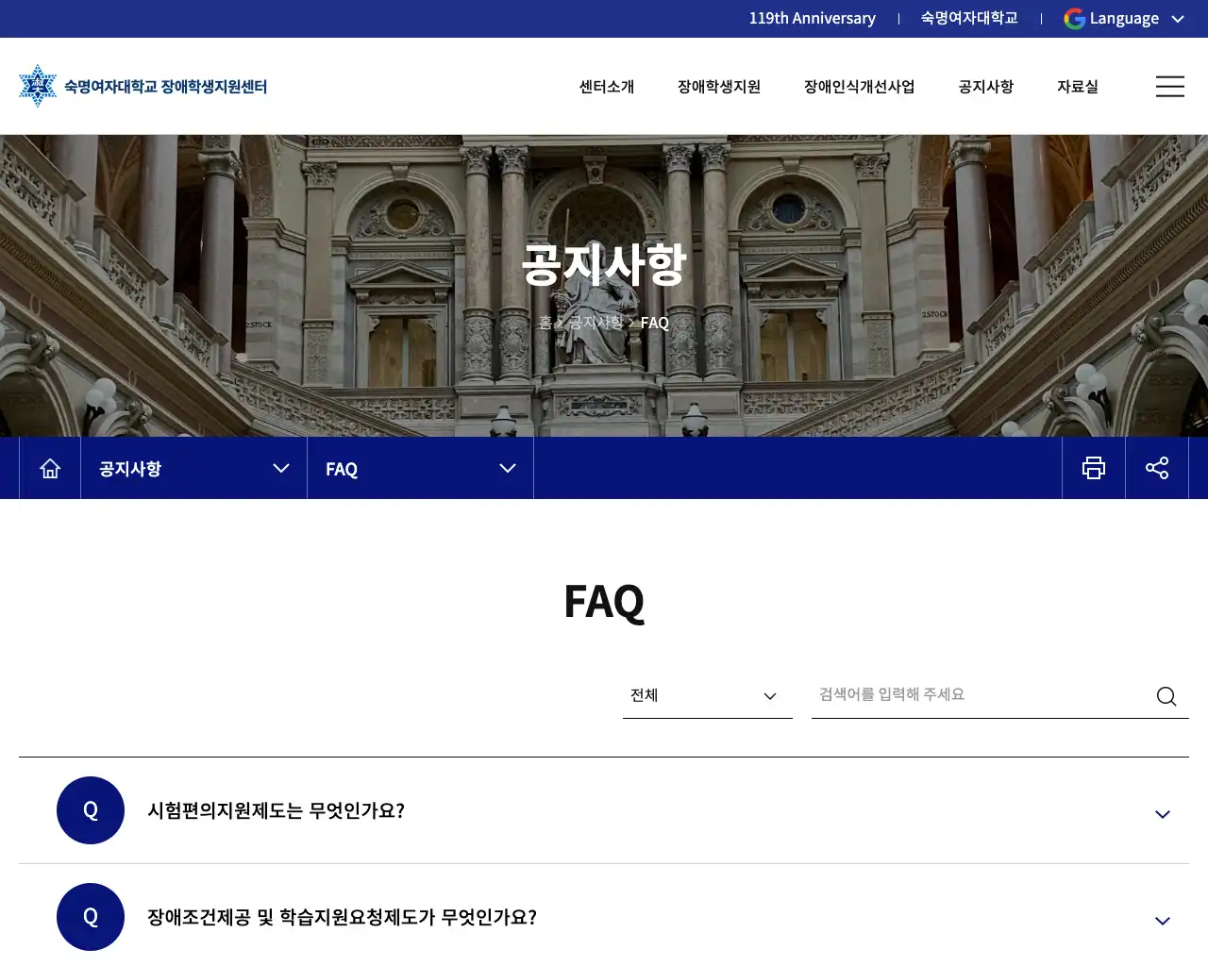Open the hamburger menu icon
1208x966 pixels.
point(1169,87)
